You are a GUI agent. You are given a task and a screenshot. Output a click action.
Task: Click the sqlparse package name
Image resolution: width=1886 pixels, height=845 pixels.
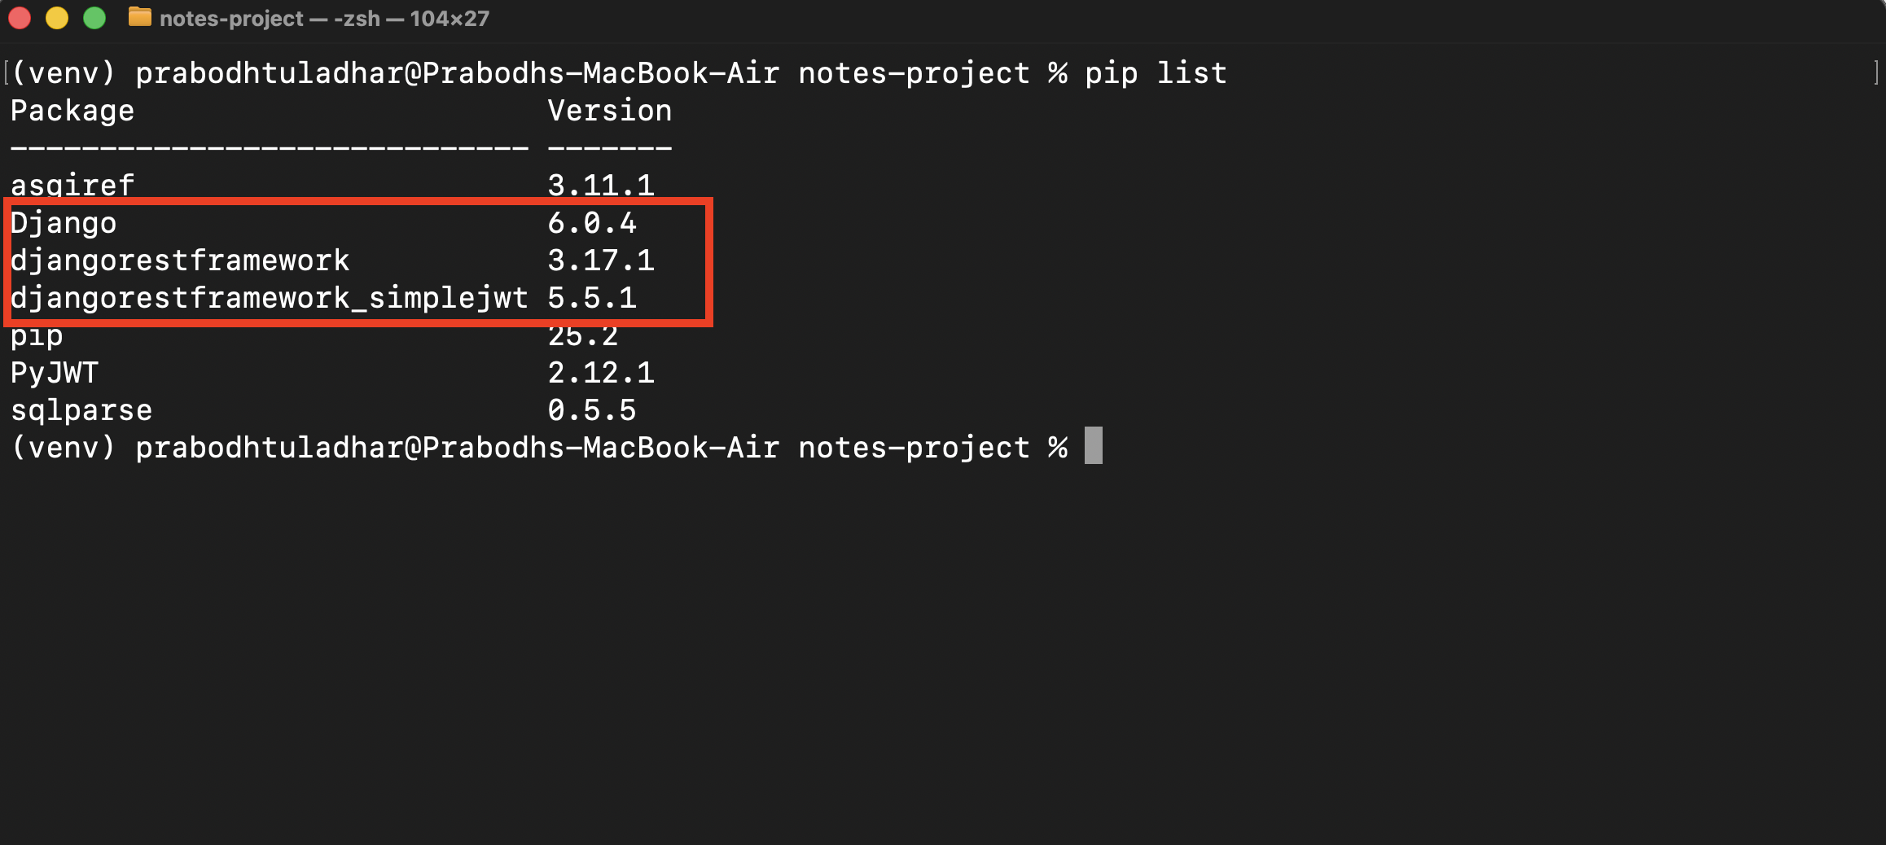pyautogui.click(x=81, y=410)
